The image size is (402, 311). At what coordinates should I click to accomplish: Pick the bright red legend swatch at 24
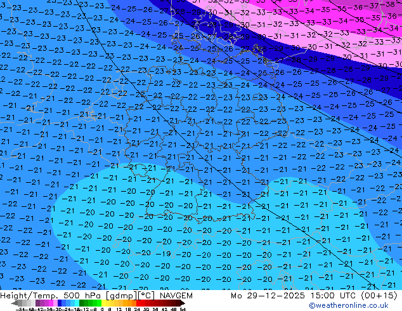(138, 303)
